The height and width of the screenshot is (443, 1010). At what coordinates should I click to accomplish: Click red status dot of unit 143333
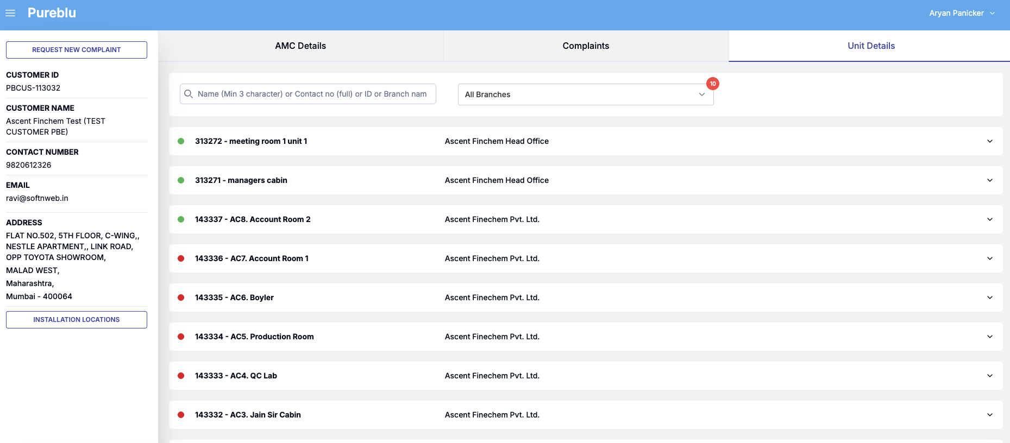pyautogui.click(x=181, y=376)
